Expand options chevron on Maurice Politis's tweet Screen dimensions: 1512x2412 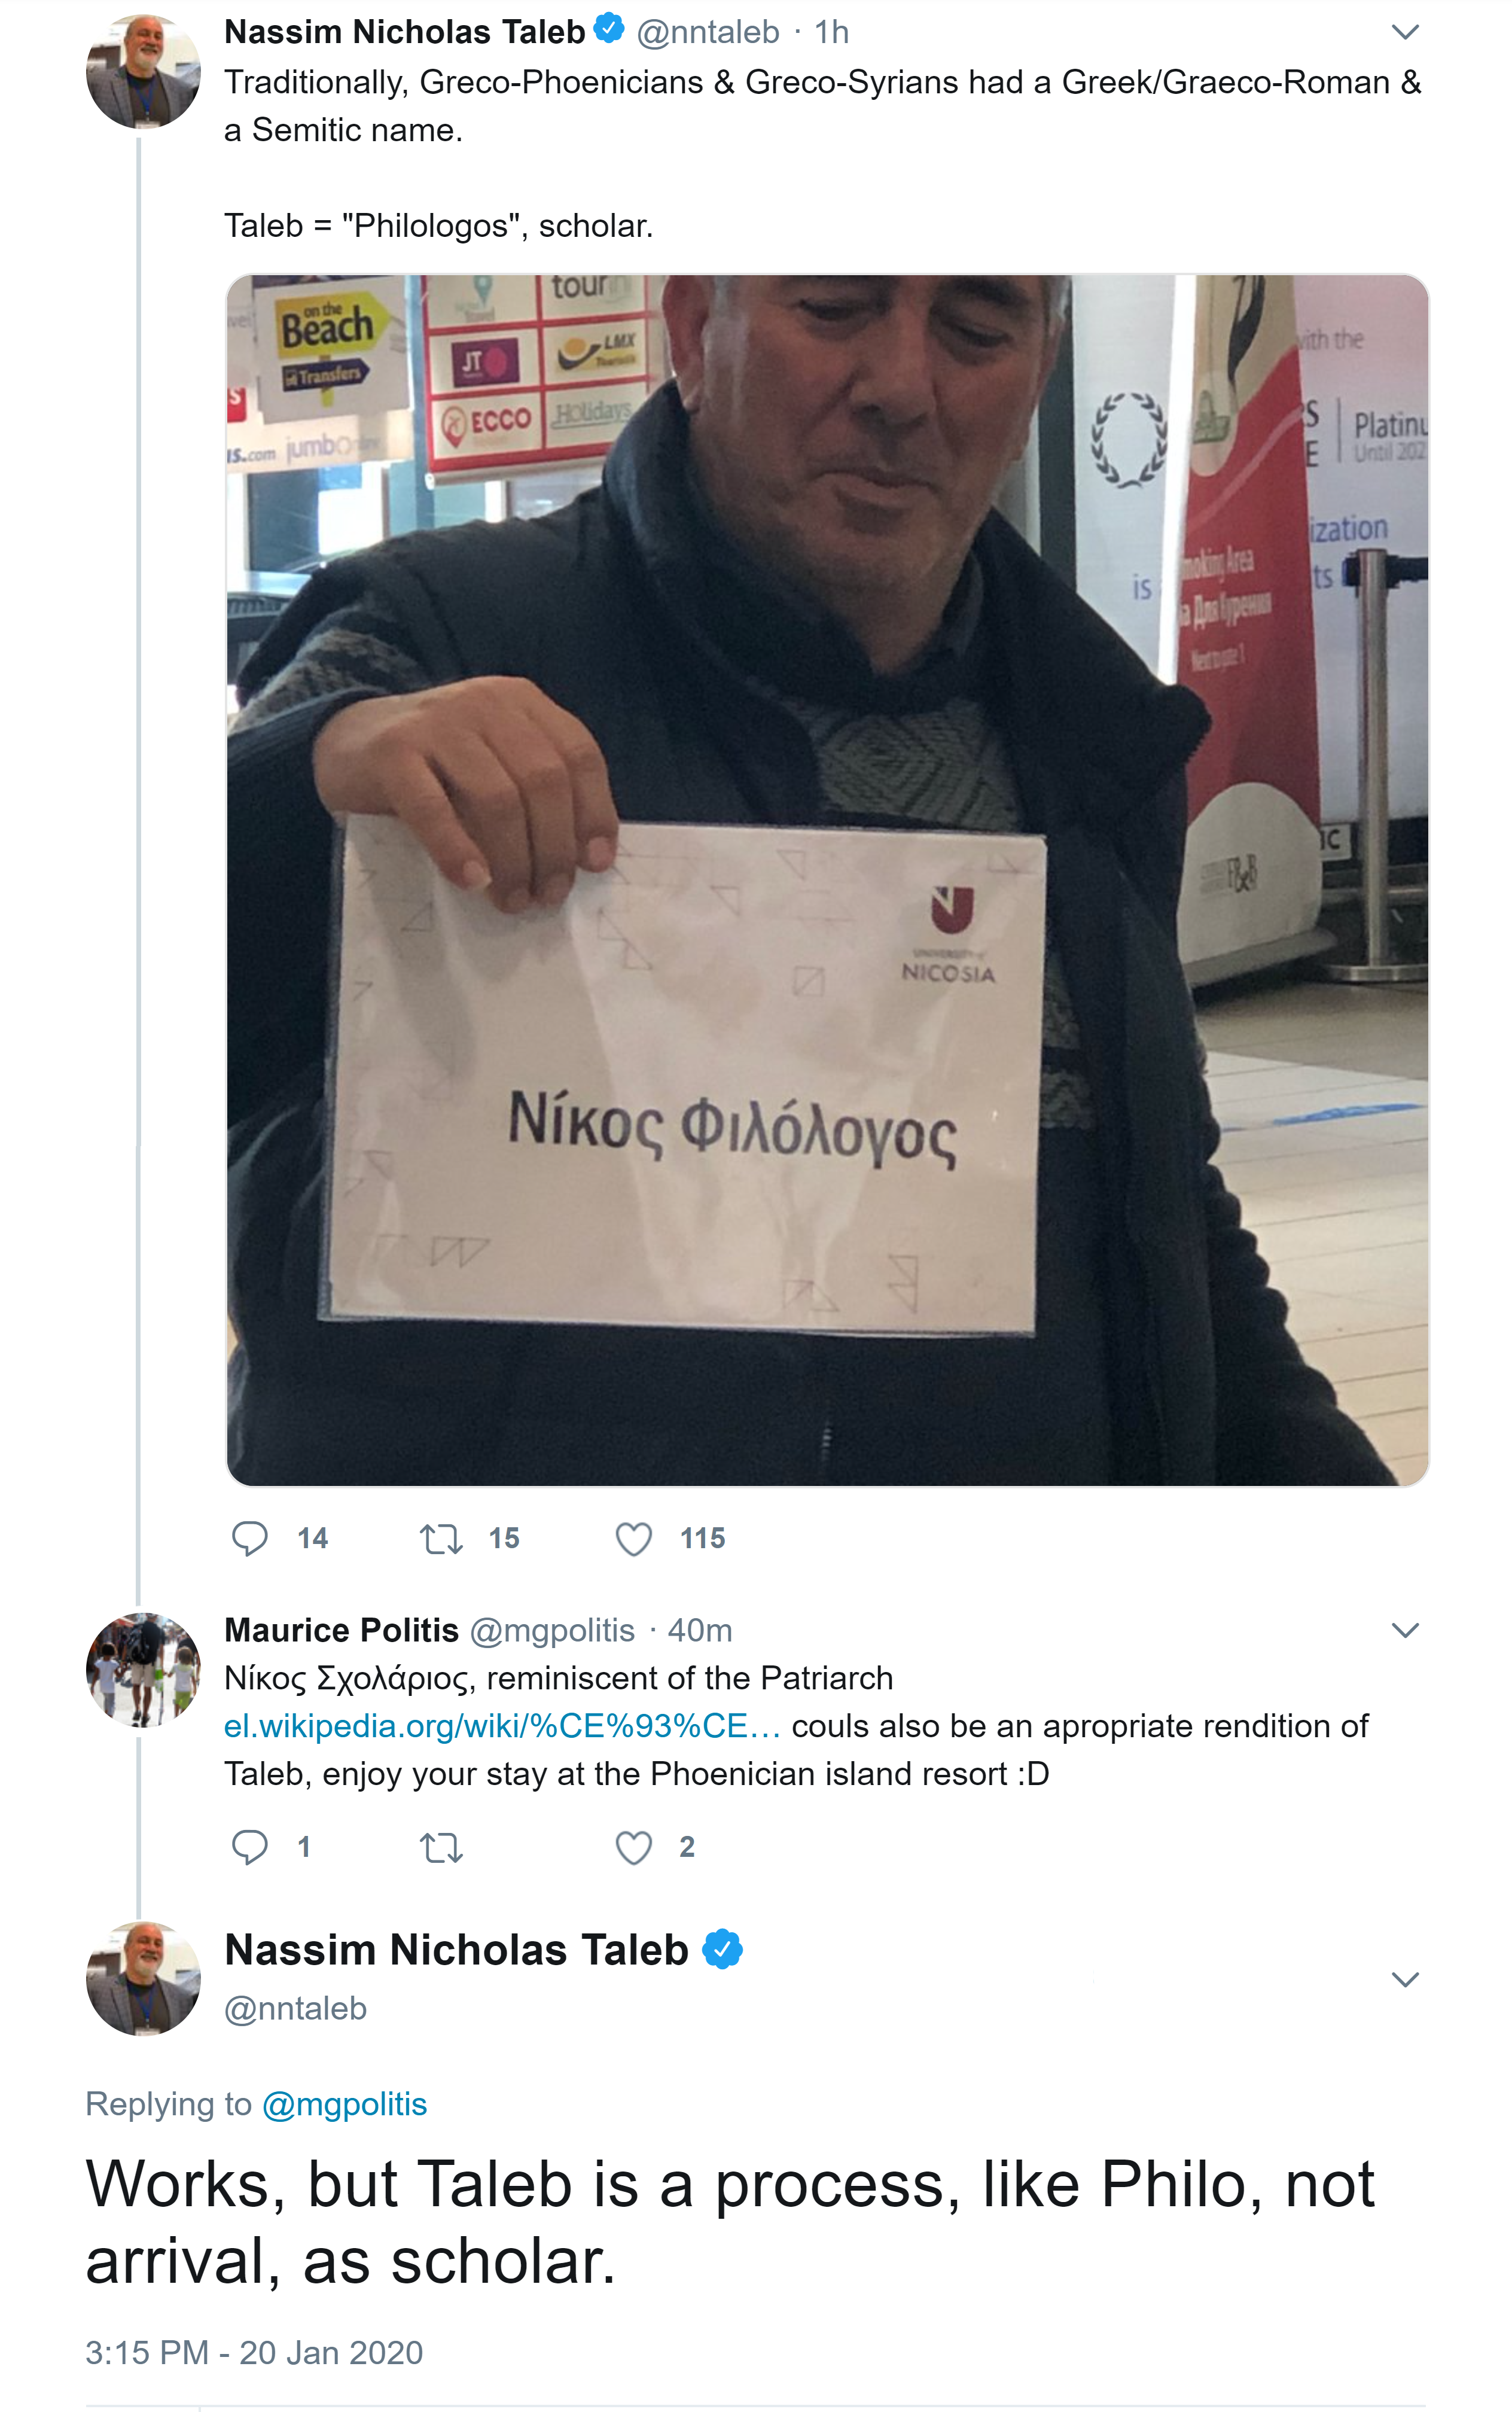(x=1405, y=1630)
